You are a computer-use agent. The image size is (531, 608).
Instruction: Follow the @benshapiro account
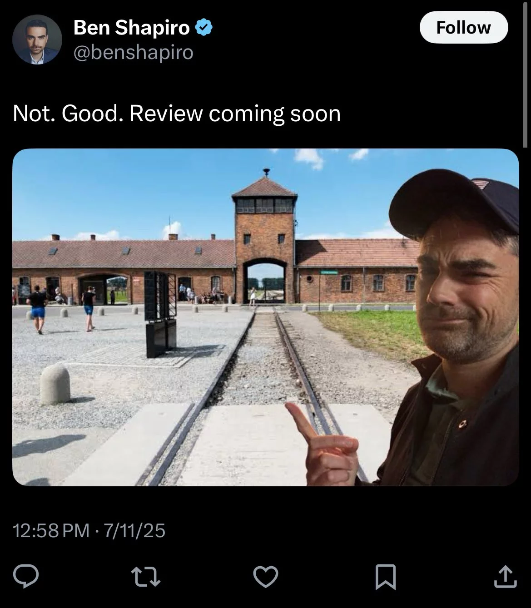tap(463, 28)
